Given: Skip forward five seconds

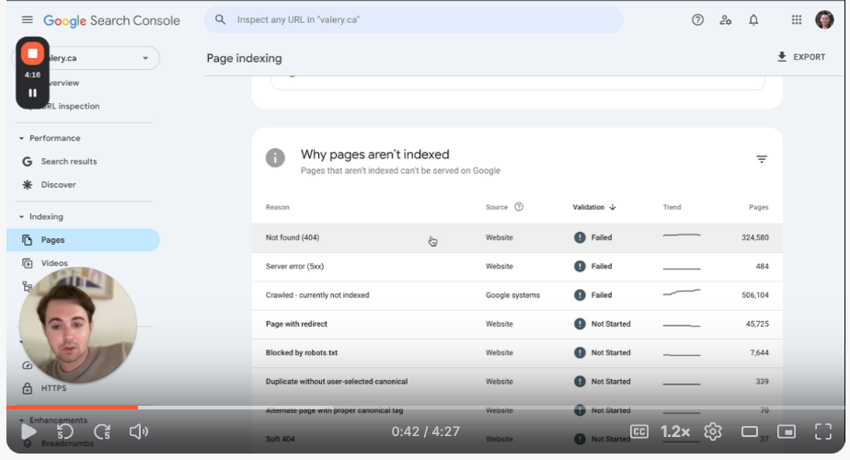Looking at the screenshot, I should click(x=102, y=431).
